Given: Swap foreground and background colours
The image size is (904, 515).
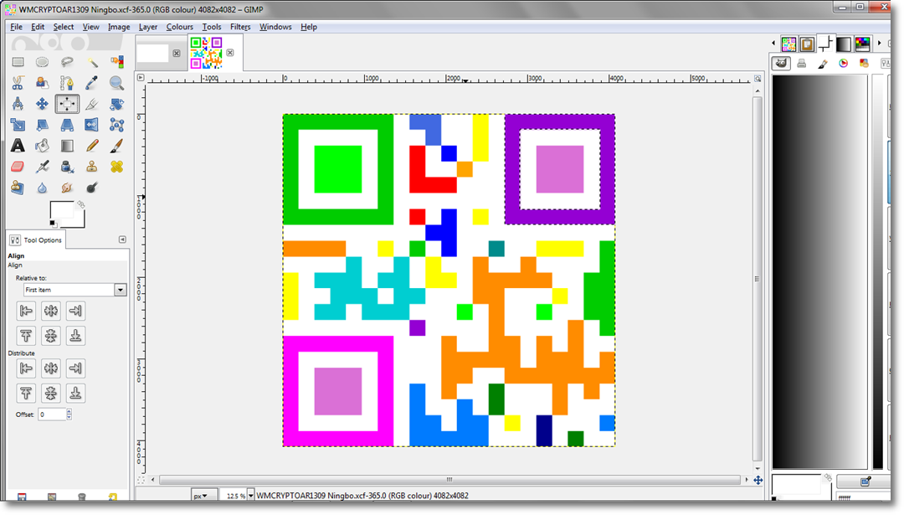Looking at the screenshot, I should (x=80, y=204).
